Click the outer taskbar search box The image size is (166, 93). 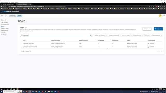tap(12, 92)
